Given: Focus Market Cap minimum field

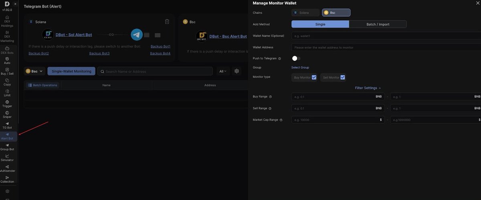Looking at the screenshot, I should pos(338,120).
